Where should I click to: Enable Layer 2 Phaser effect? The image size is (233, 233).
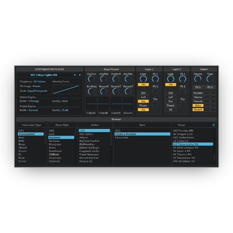coord(170,106)
